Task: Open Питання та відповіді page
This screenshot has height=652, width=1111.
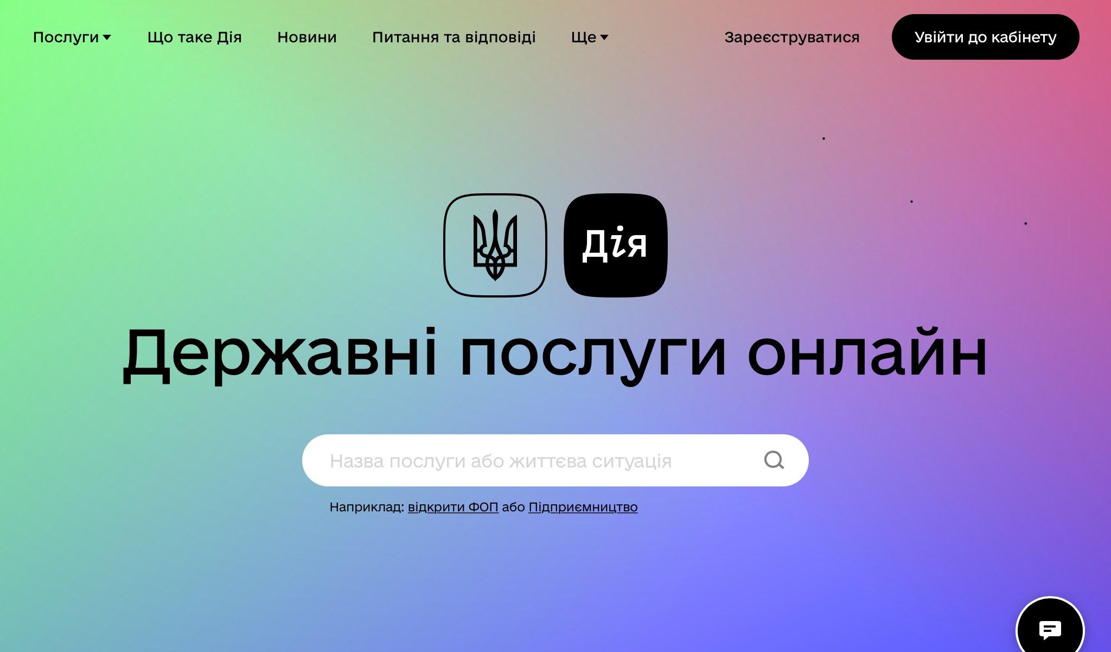Action: pyautogui.click(x=454, y=37)
